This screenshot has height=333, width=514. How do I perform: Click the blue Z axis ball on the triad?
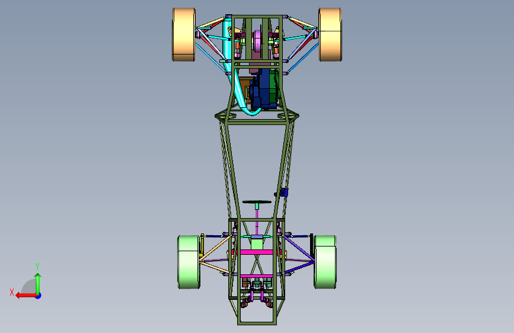[39, 296]
